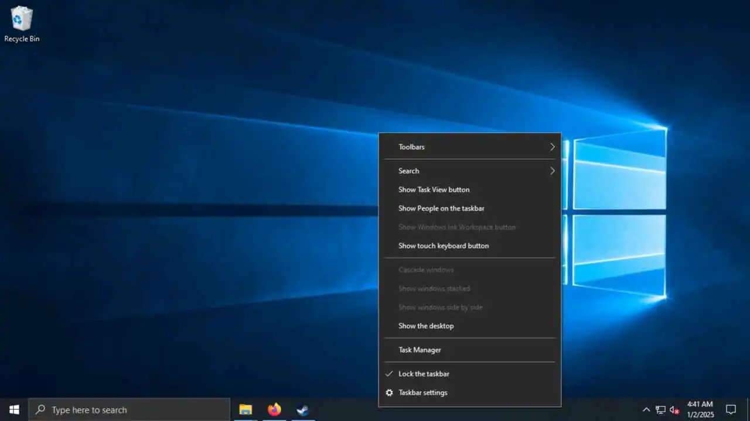This screenshot has height=421, width=750.
Task: Click the taskbar clock showing 4:41 AM
Action: click(700, 409)
